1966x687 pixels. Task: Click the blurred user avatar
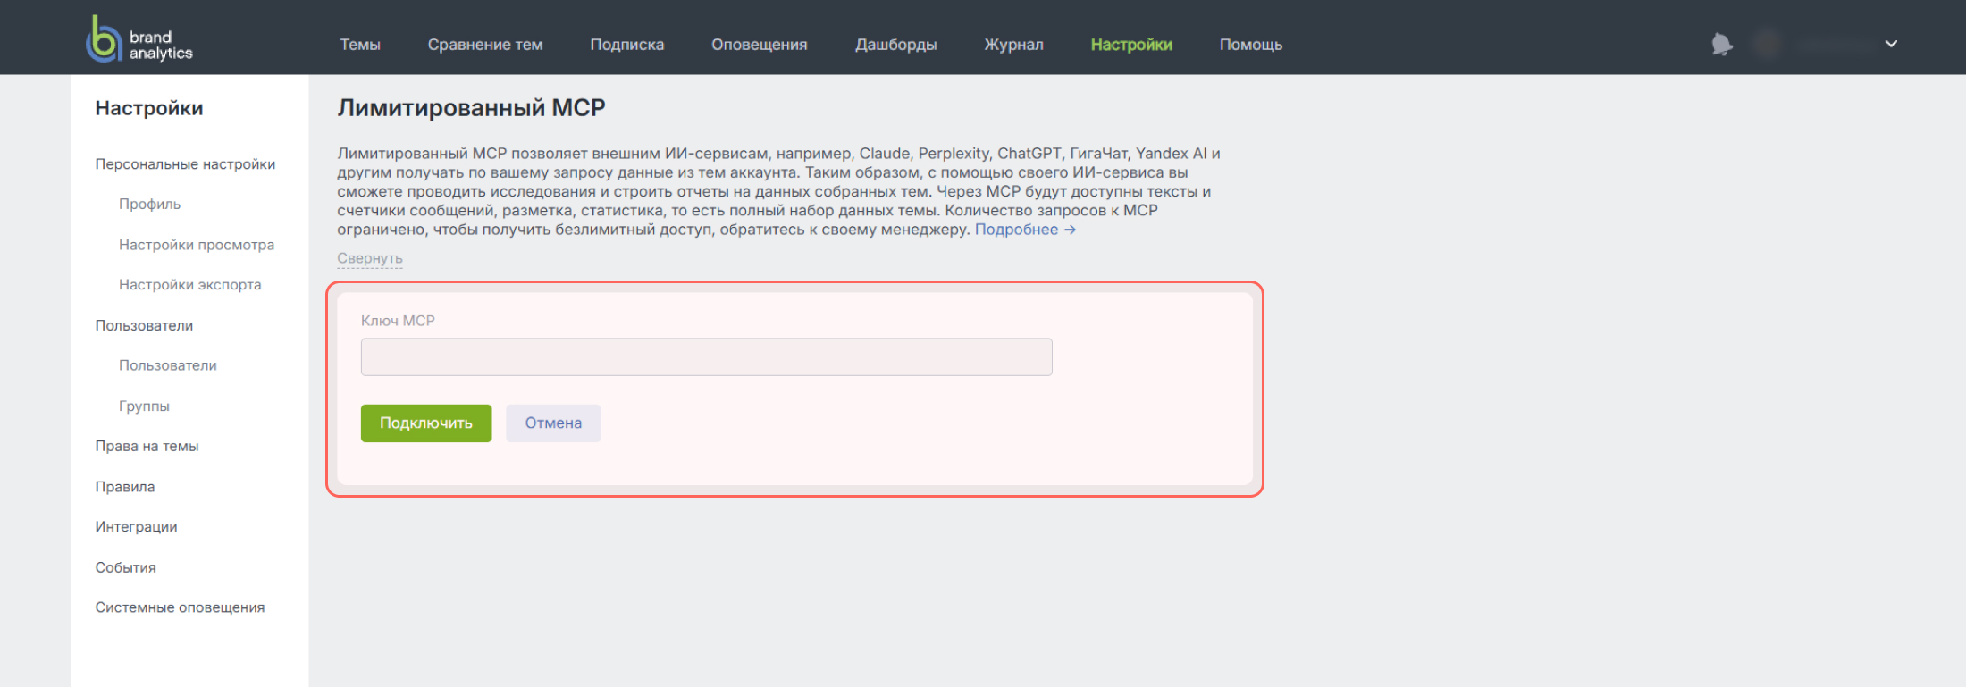coord(1767,44)
